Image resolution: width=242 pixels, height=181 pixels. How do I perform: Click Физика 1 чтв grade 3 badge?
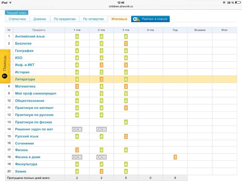(77, 150)
